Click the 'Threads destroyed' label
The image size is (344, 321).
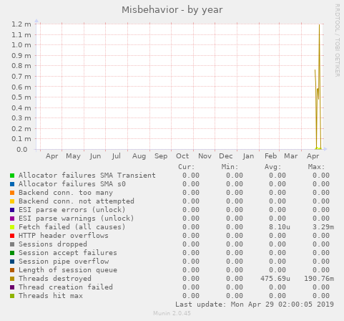[x=55, y=279]
